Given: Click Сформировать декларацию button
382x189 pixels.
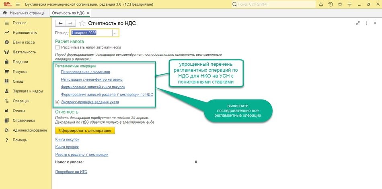Looking at the screenshot, I should click(85, 130).
